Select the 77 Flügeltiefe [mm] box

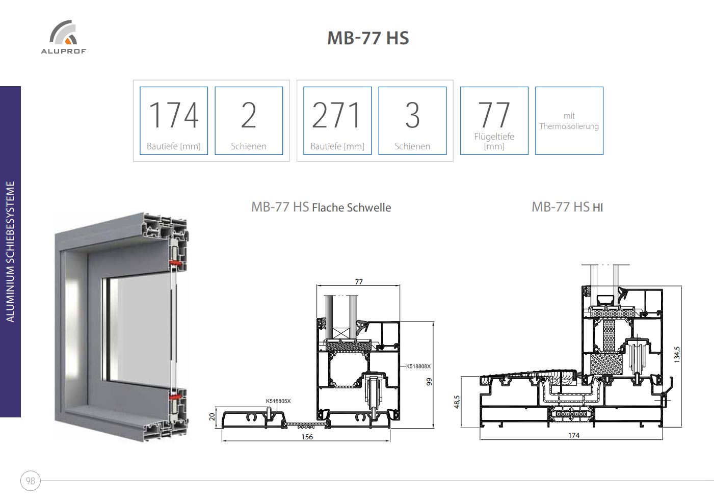pos(494,121)
